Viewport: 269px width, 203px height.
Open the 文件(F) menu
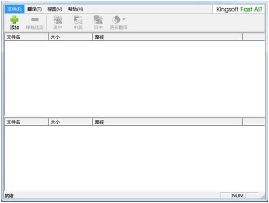coord(14,9)
